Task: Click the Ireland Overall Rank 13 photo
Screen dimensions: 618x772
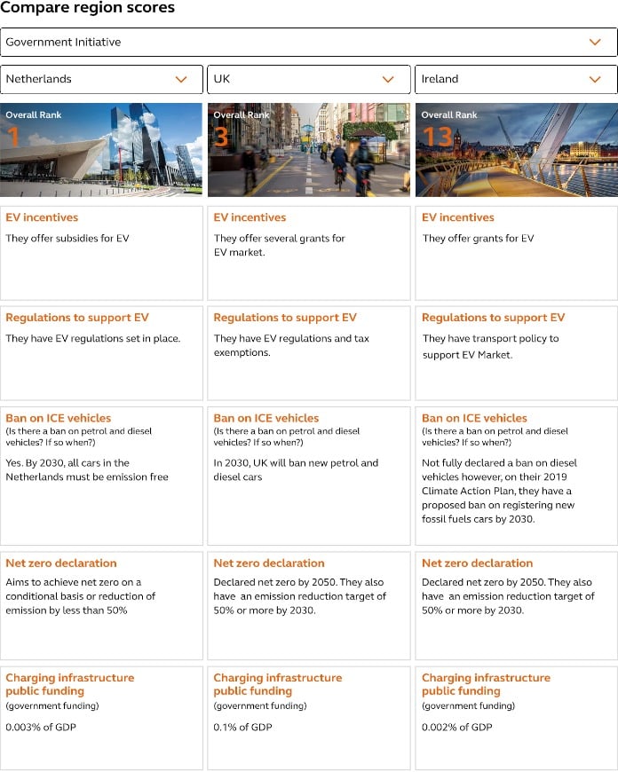Action: [517, 150]
